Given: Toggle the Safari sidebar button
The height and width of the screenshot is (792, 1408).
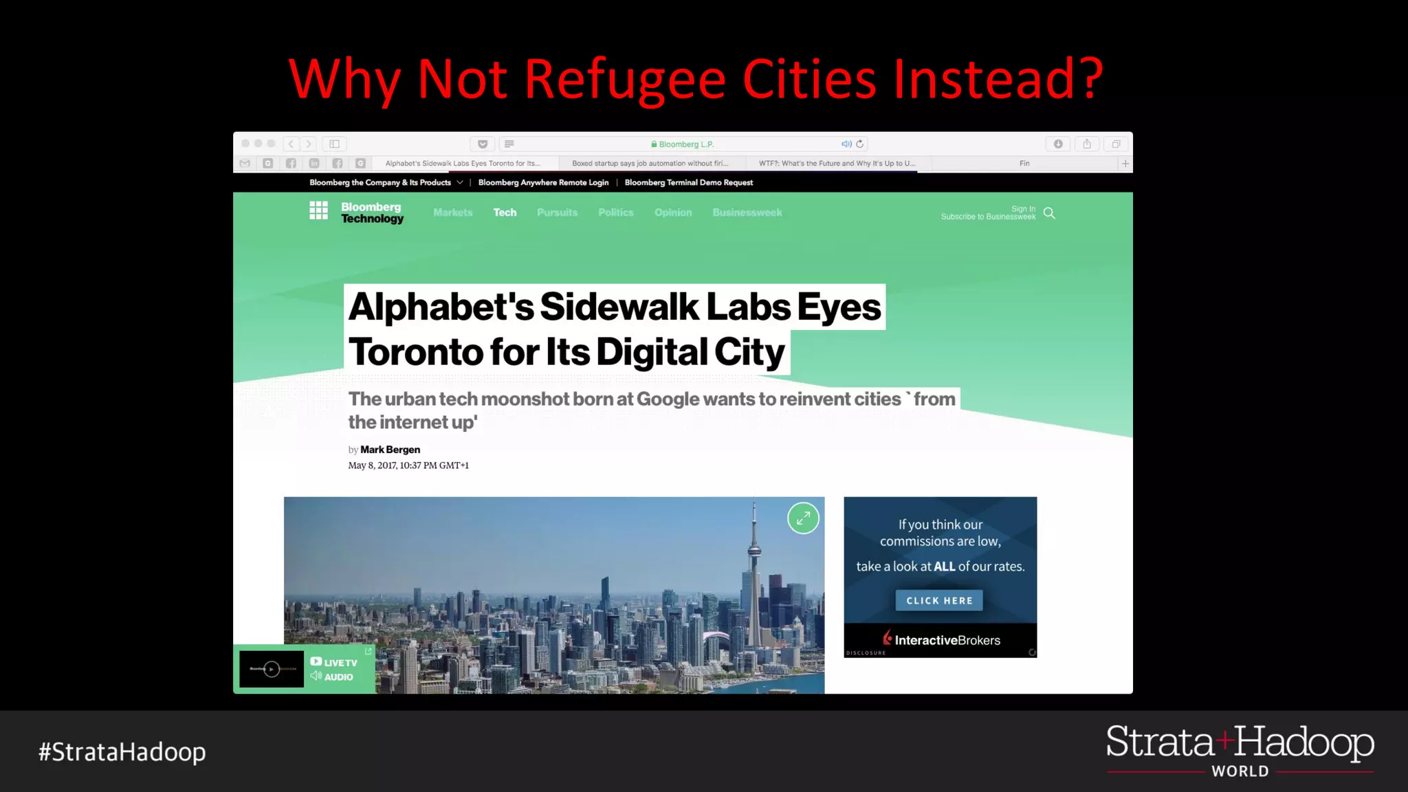Looking at the screenshot, I should (x=335, y=144).
